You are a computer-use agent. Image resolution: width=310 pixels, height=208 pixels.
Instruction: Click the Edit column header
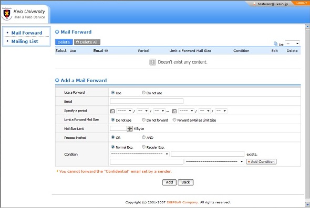(x=274, y=51)
